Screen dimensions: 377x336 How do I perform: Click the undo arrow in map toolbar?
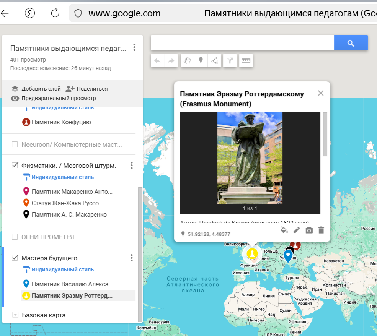[x=157, y=61]
